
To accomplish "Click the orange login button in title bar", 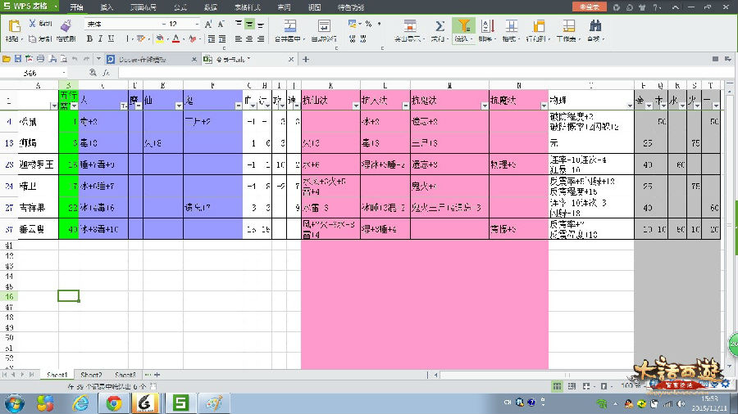I will click(589, 7).
